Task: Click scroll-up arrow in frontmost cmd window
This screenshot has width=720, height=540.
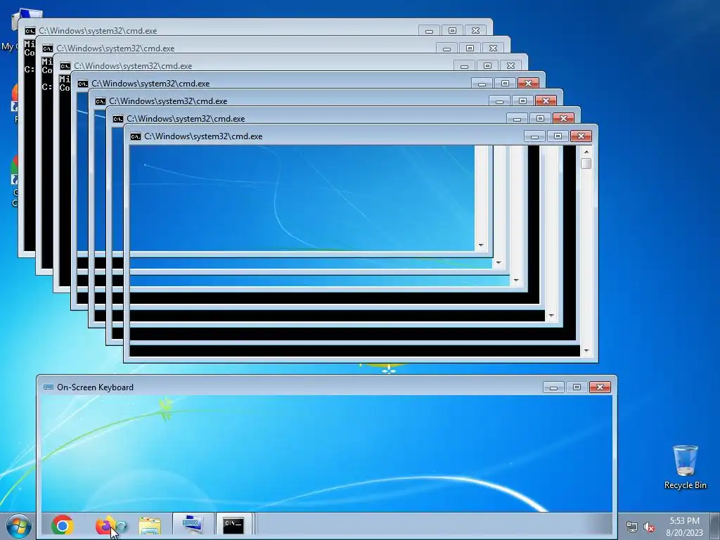Action: (x=586, y=151)
